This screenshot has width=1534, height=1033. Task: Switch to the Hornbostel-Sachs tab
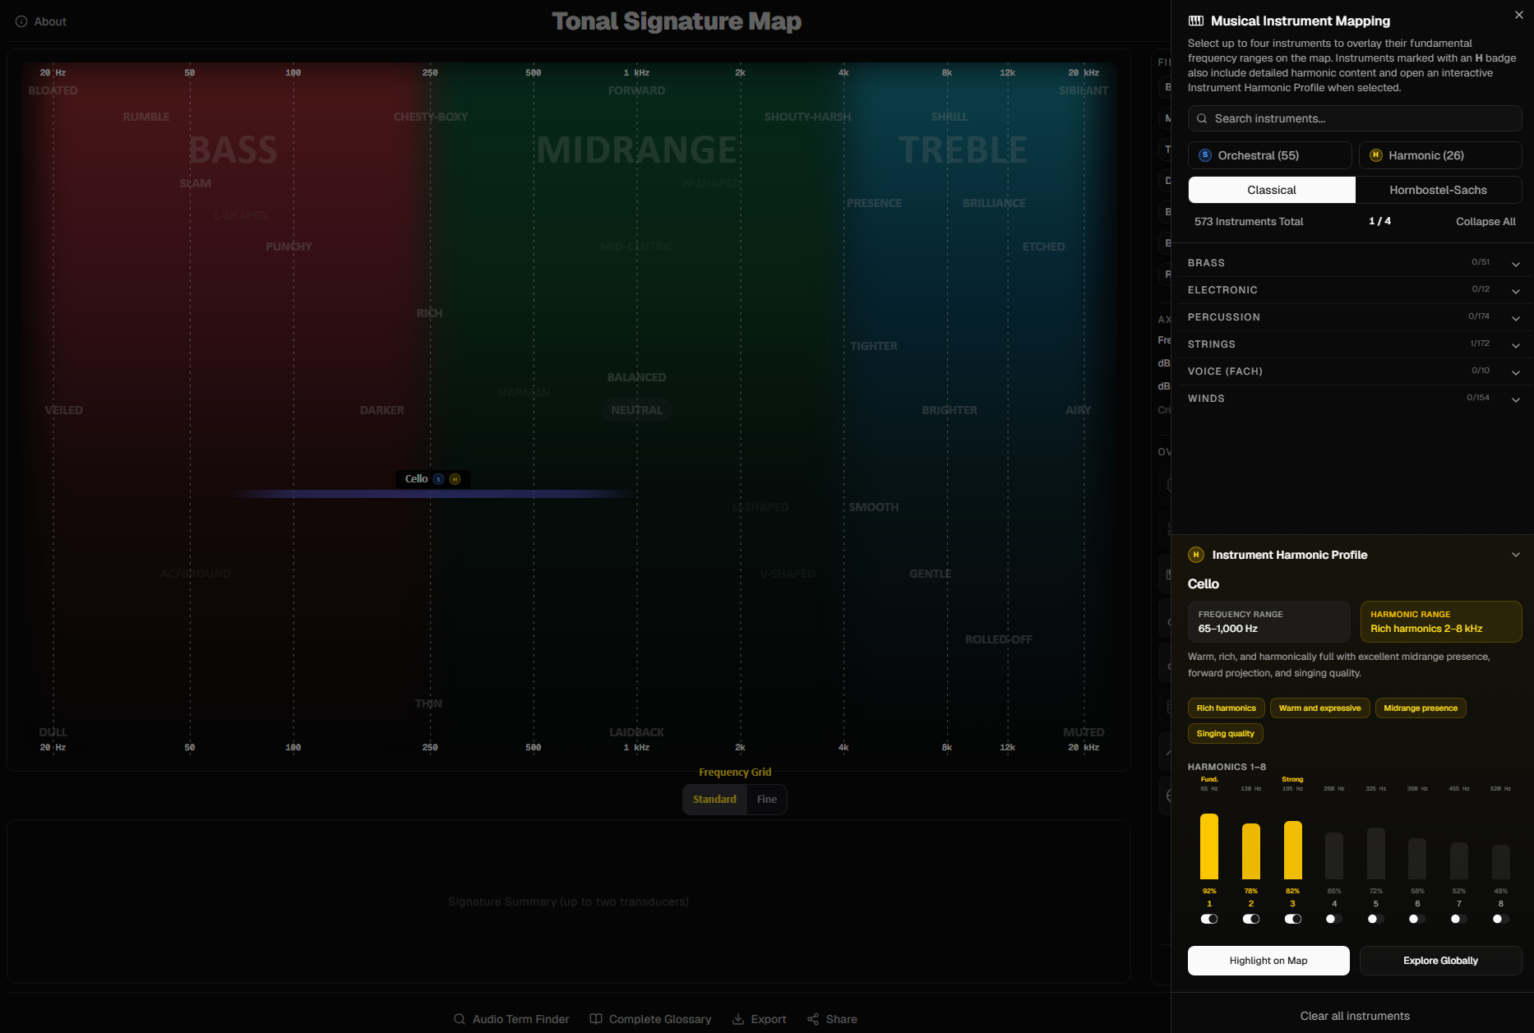point(1439,190)
